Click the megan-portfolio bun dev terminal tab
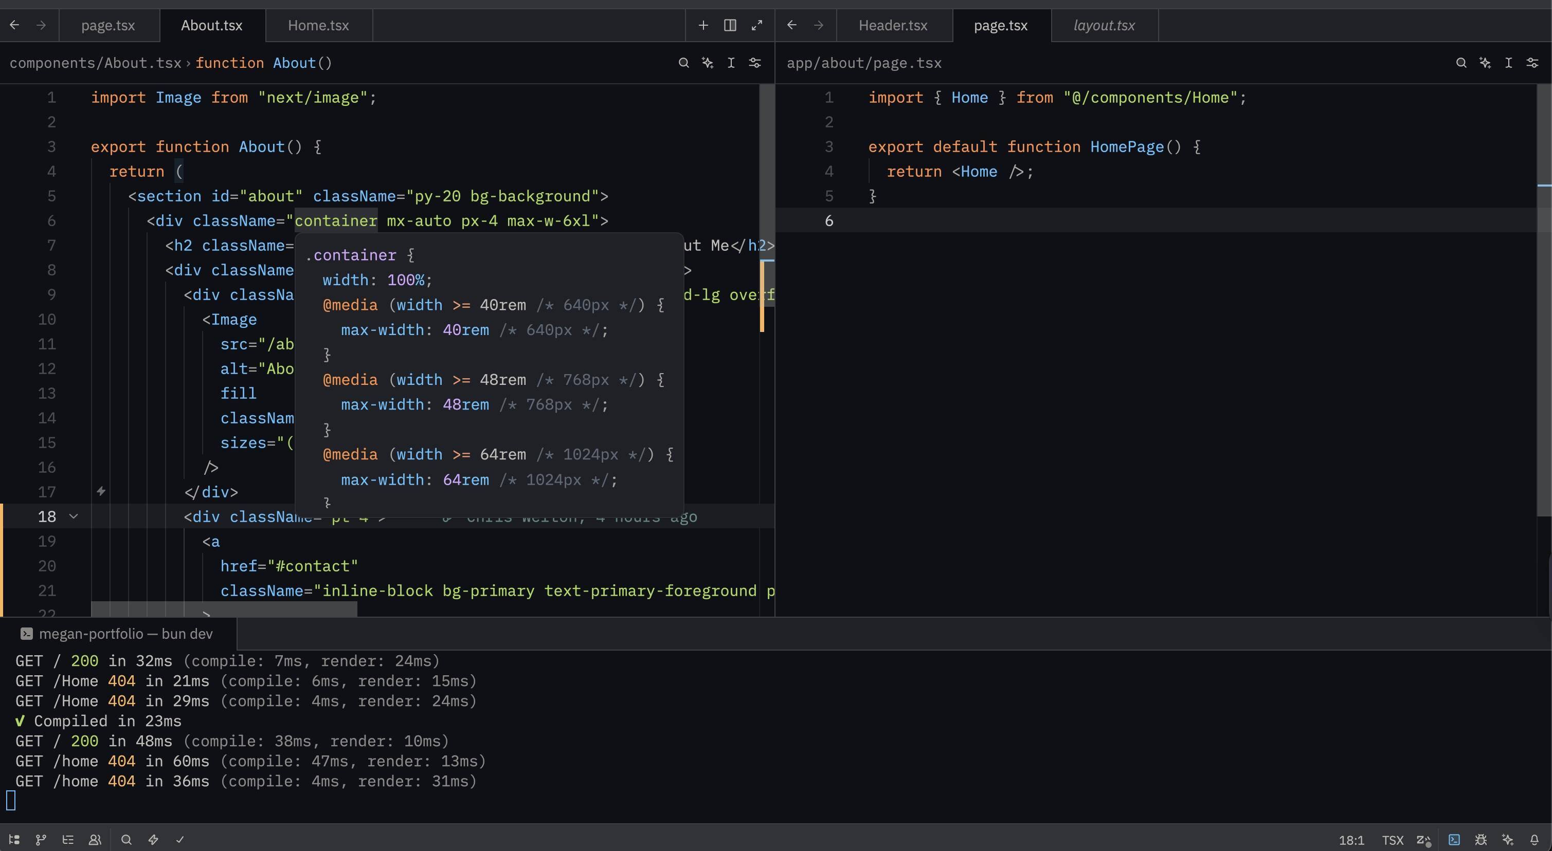 117,634
